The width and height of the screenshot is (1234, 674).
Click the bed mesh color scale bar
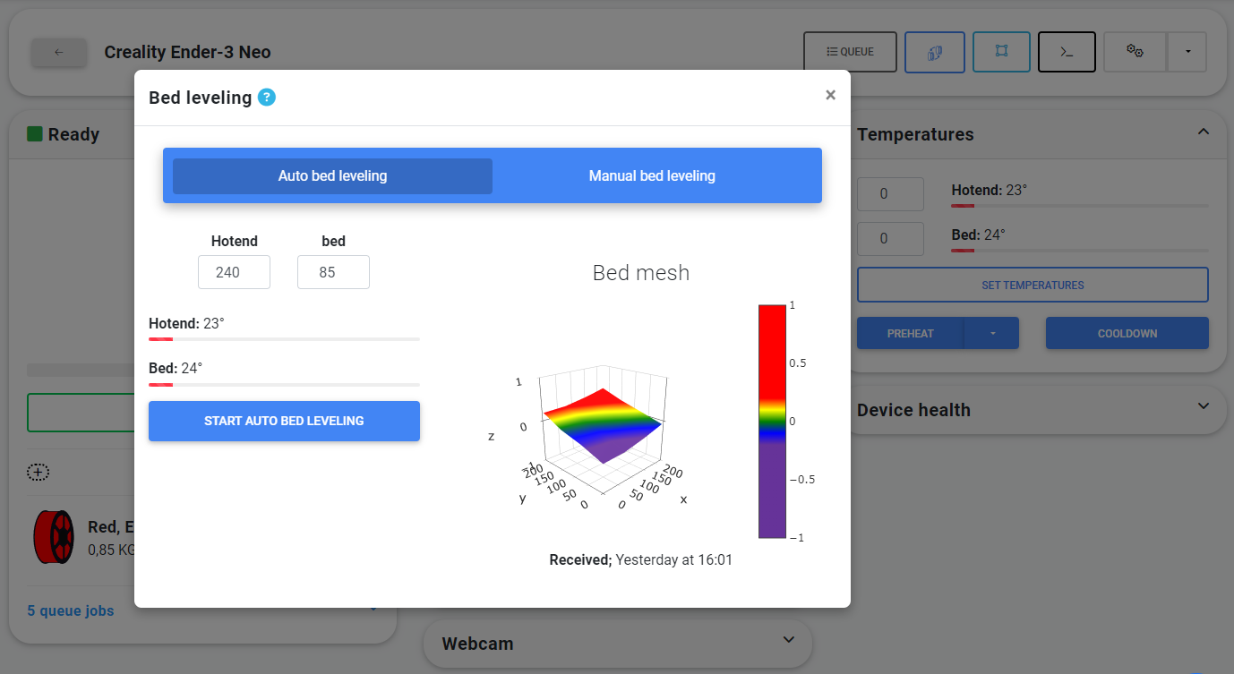coord(772,422)
